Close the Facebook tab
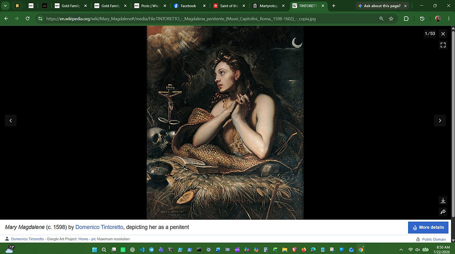 (204, 6)
